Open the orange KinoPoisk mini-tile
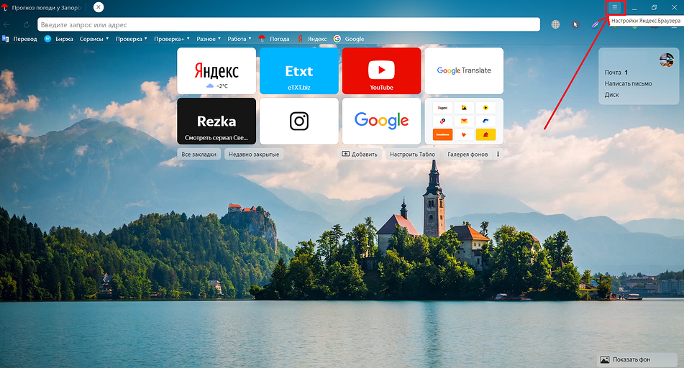This screenshot has height=368, width=684. (442, 134)
